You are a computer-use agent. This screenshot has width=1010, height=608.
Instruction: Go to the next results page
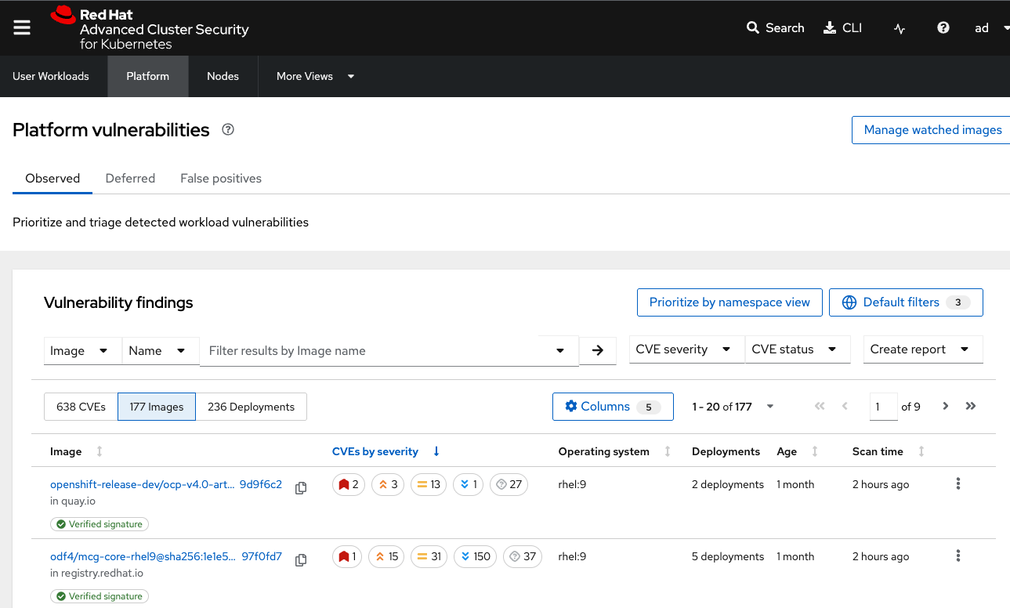pos(946,406)
